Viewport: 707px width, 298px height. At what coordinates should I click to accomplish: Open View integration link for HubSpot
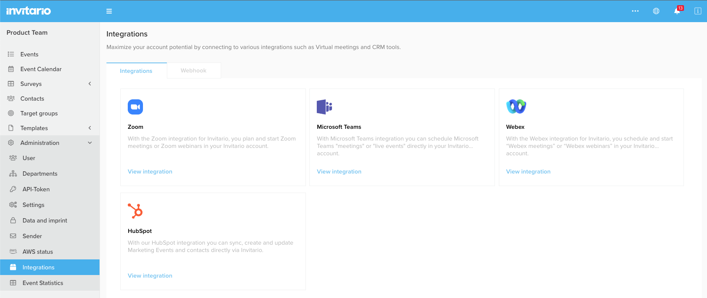tap(150, 276)
